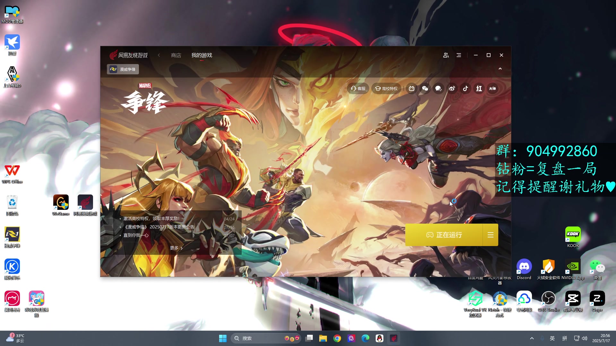
Task: Toggle the 拼 pinyin input mode
Action: click(x=565, y=338)
